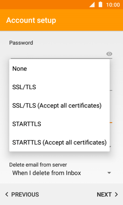Go back with PREVIOUS button
This screenshot has height=205, width=123.
click(22, 195)
